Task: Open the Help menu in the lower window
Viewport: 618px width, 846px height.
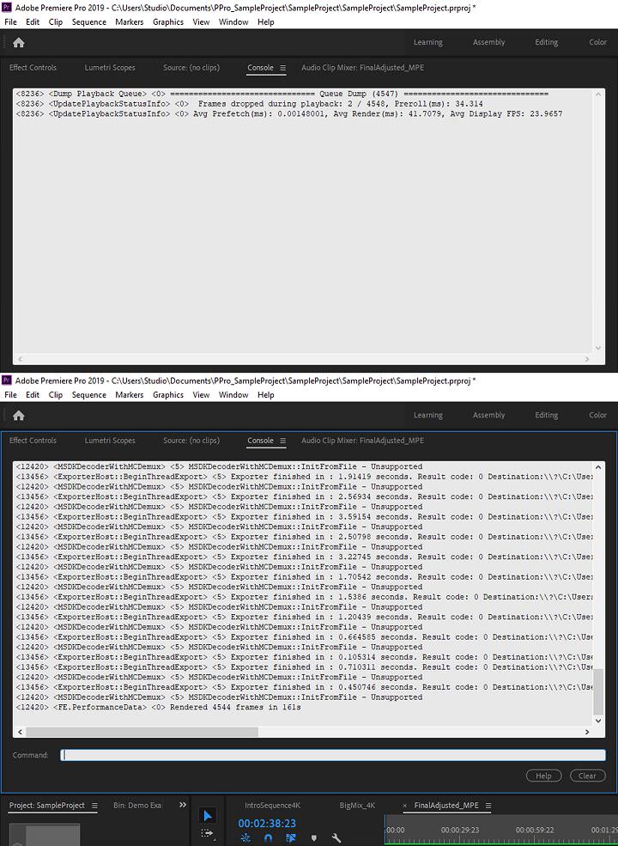Action: tap(266, 395)
